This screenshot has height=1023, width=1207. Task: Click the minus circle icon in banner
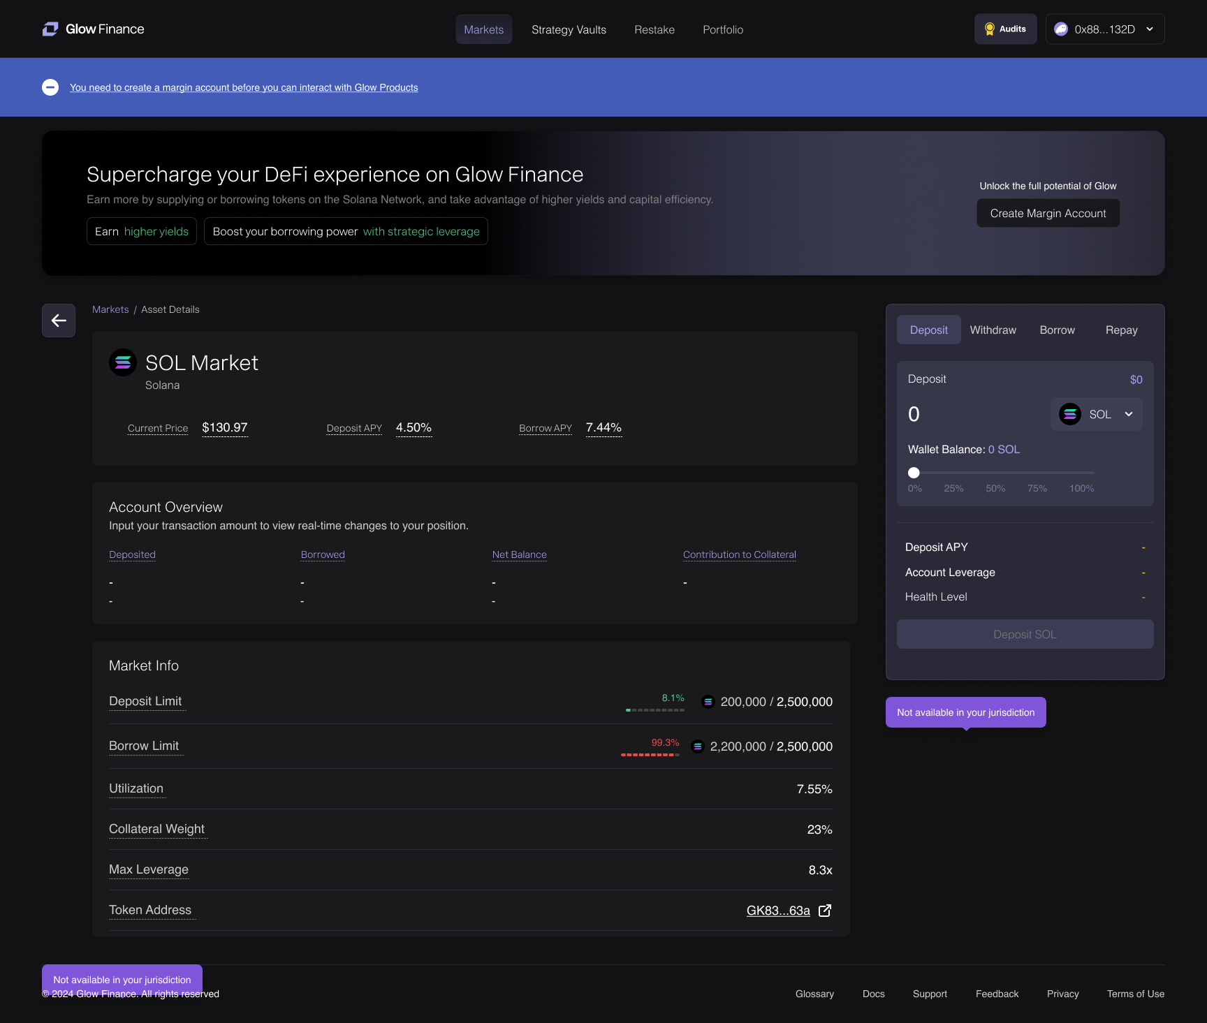coord(50,87)
